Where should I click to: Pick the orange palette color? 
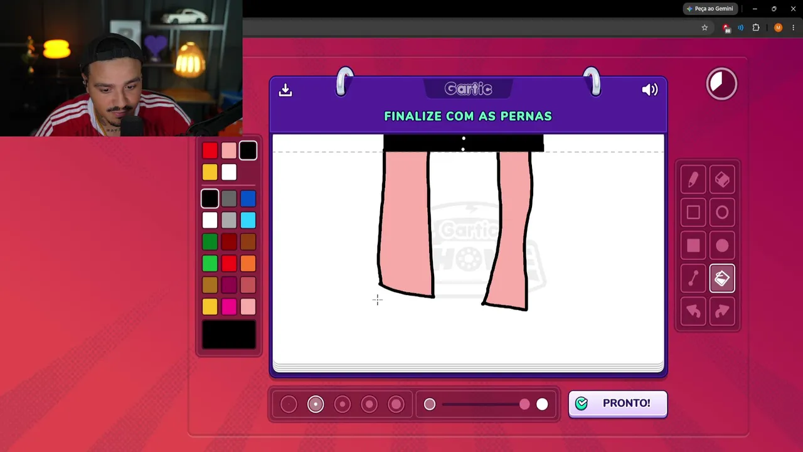[x=248, y=264]
